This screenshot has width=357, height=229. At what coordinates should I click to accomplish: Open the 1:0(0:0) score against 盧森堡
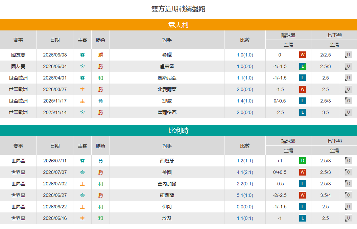[245, 66]
